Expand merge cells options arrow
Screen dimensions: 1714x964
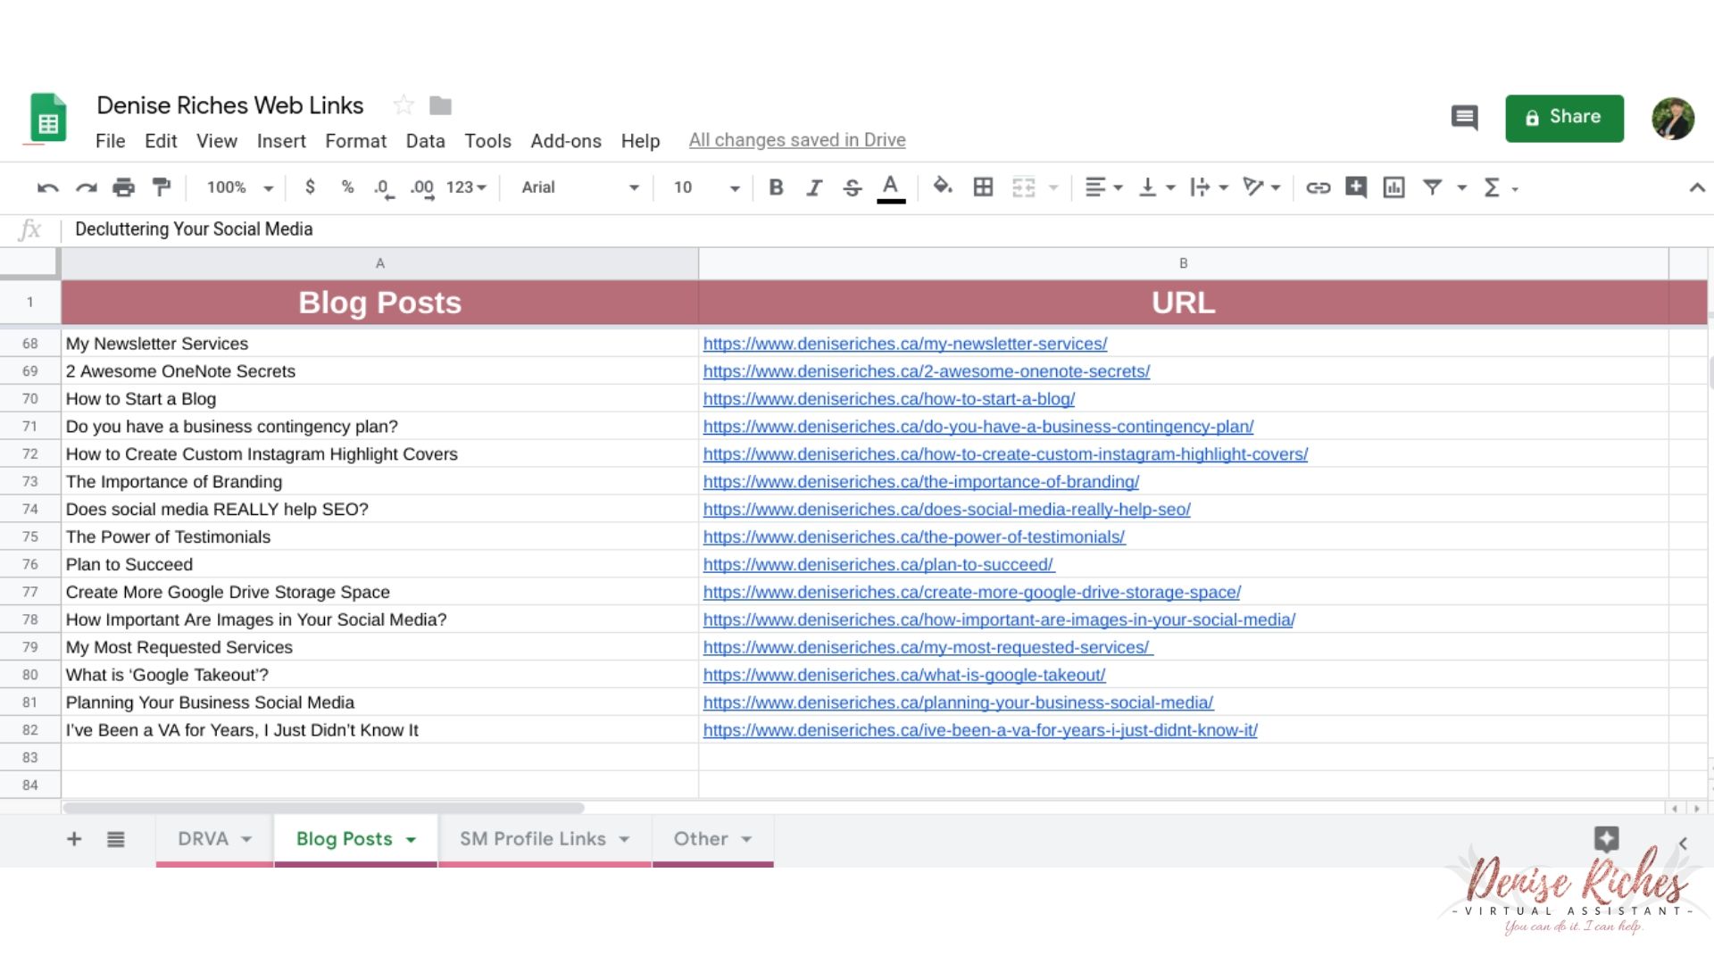pyautogui.click(x=1053, y=187)
